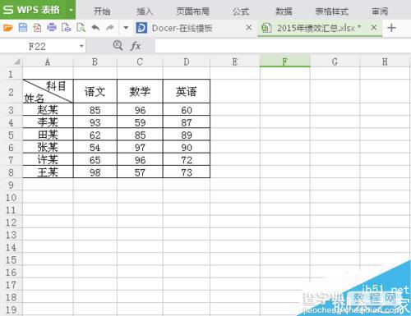This screenshot has width=411, height=316.
Task: Click the magnifier icon beside fx
Action: [x=118, y=45]
